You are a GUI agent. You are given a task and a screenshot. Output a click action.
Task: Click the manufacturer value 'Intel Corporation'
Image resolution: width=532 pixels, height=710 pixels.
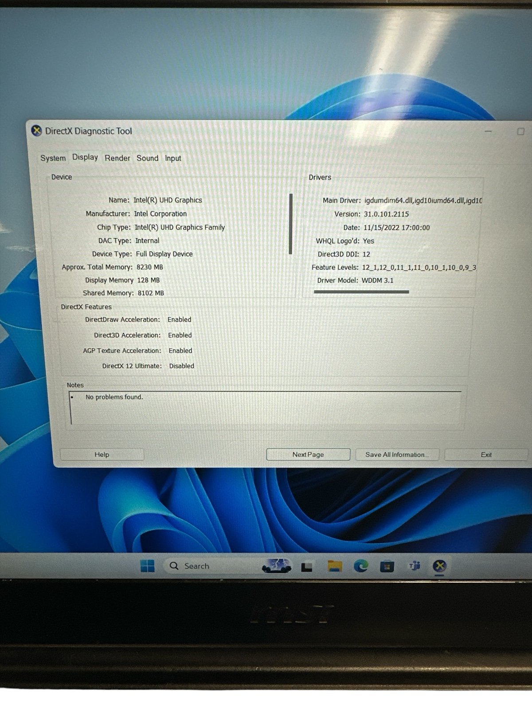point(160,213)
